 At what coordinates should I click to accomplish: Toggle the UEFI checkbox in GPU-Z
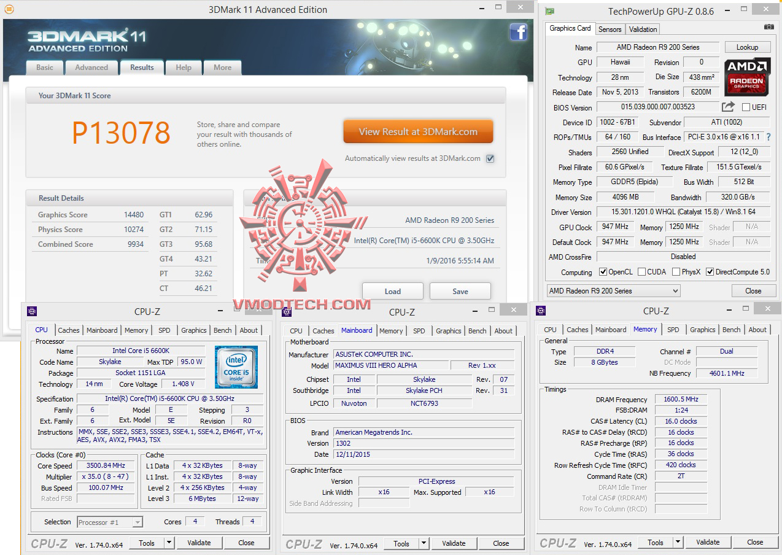pos(746,107)
